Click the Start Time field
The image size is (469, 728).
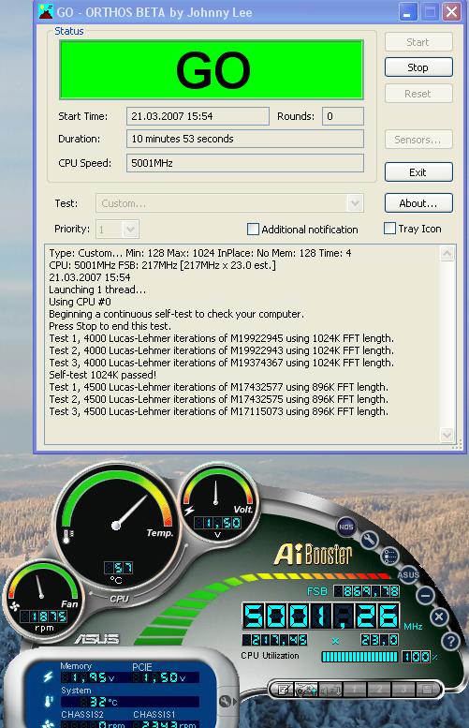click(198, 116)
